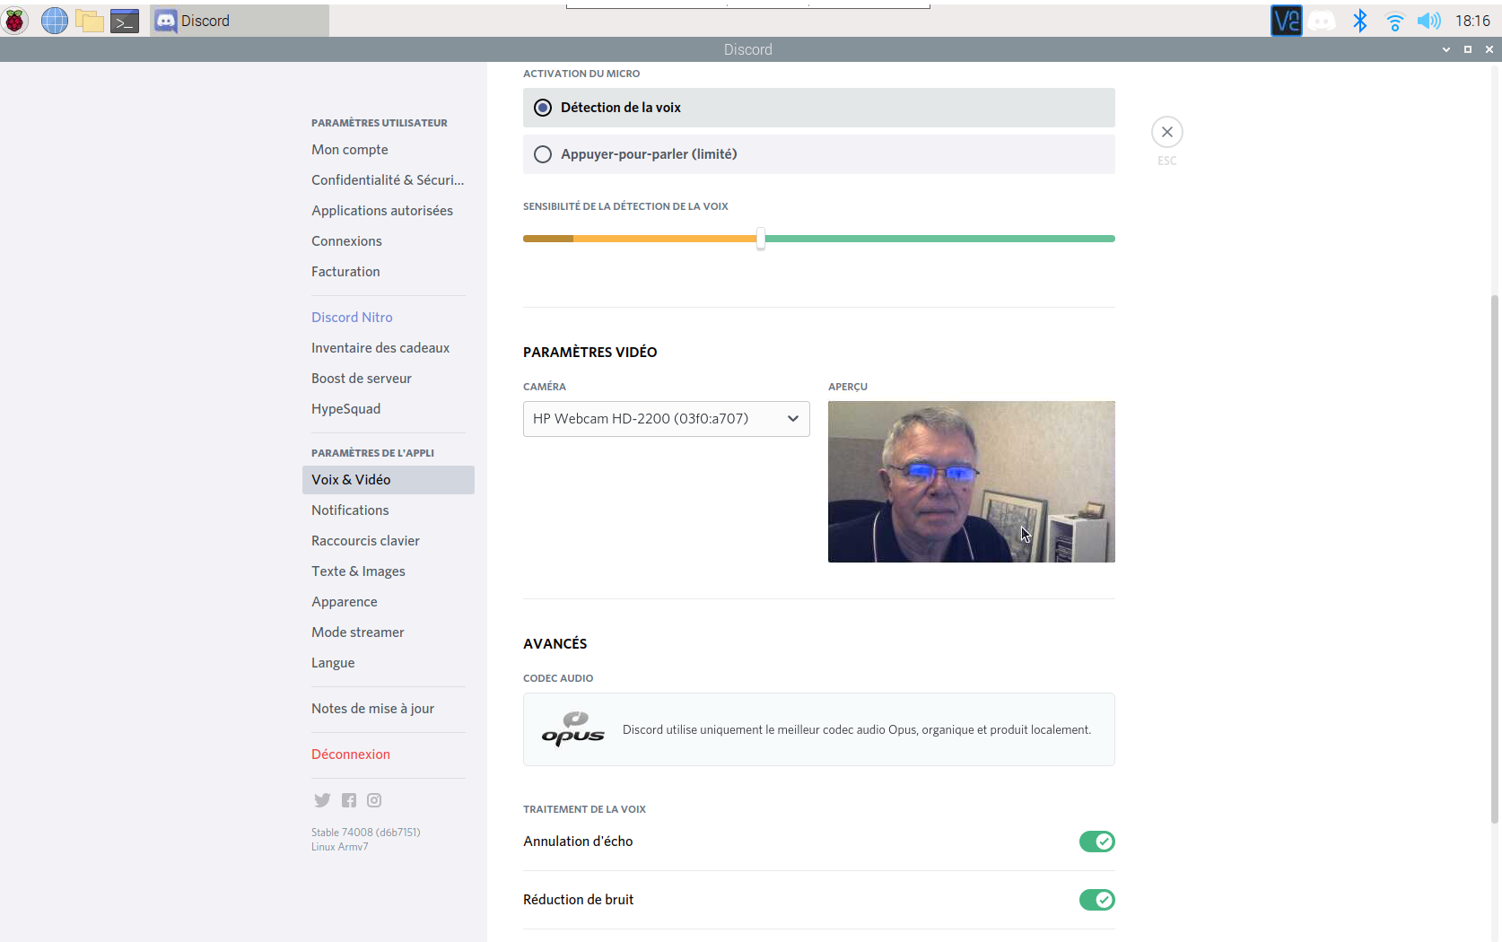Toggle Réduction de bruit switch
The height and width of the screenshot is (942, 1502).
click(x=1096, y=900)
